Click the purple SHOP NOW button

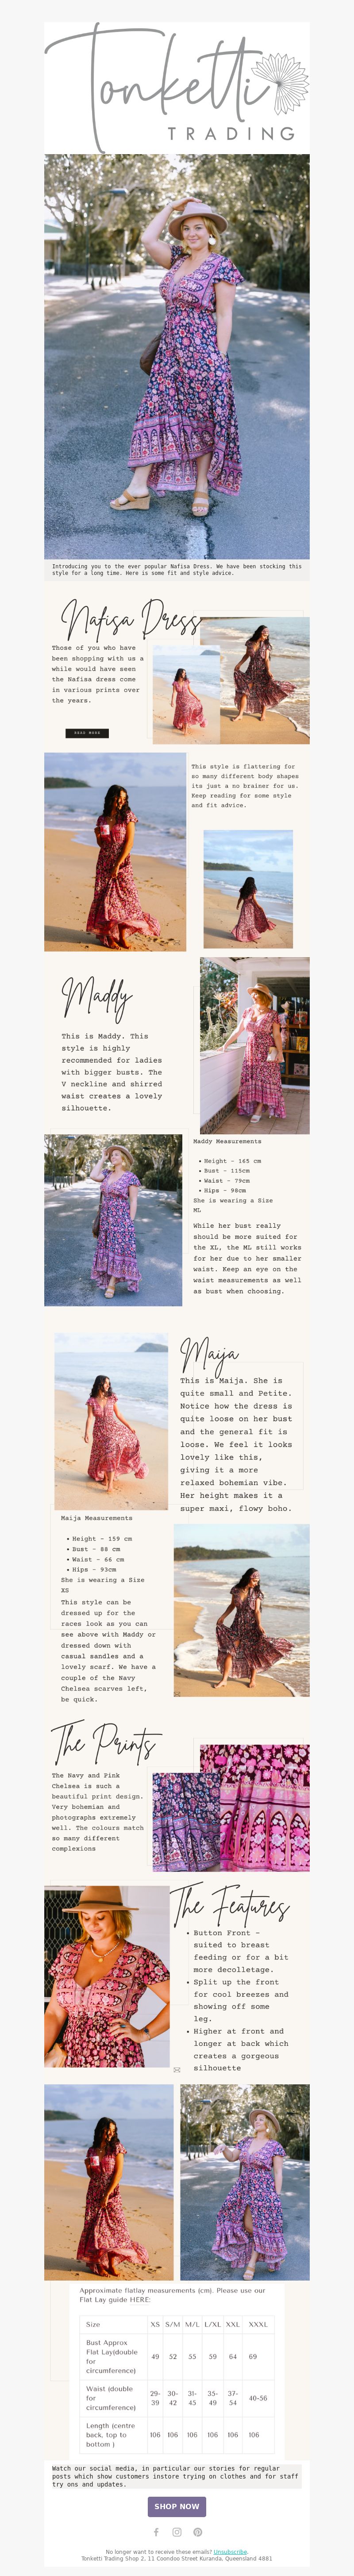point(177,2506)
